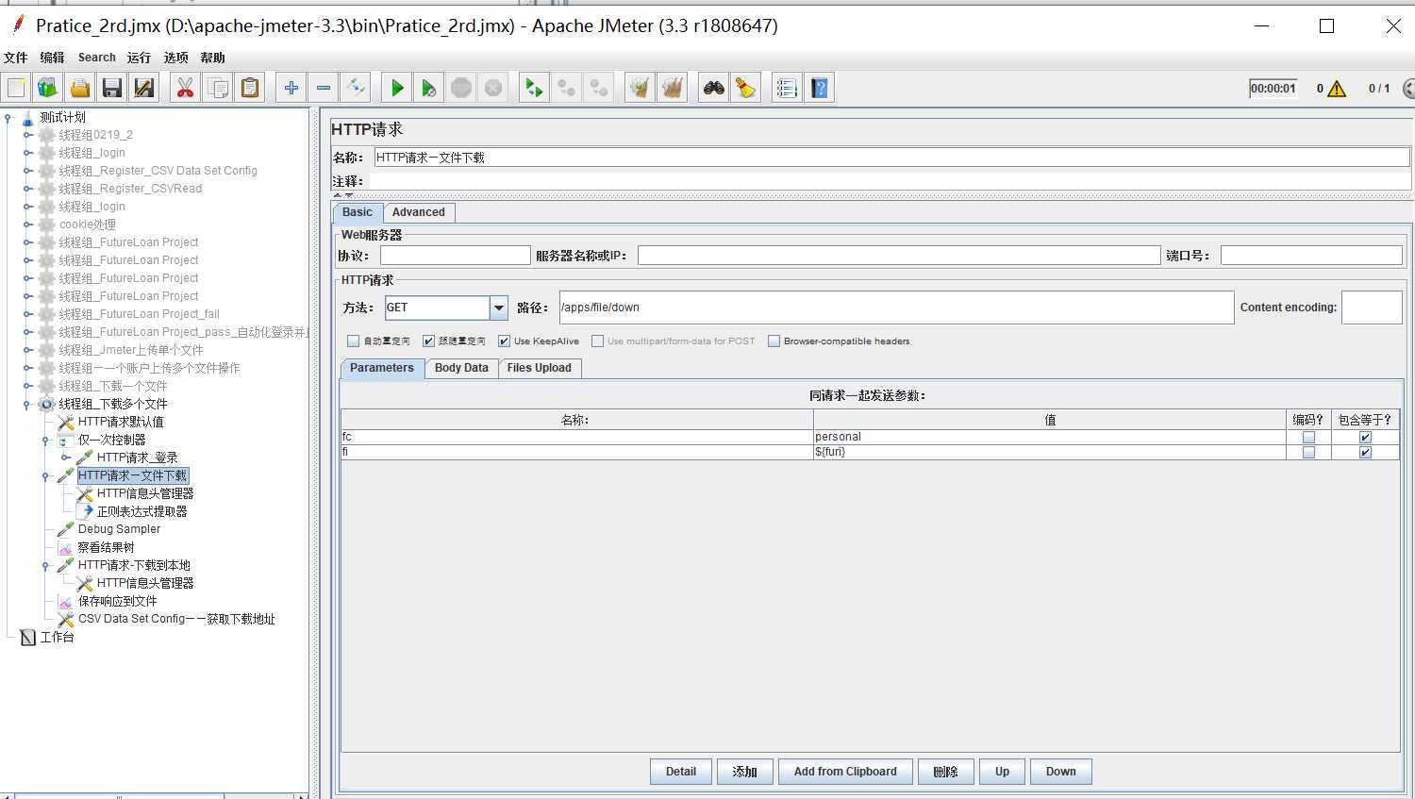Uncheck the 跟随重定向 checkbox
This screenshot has height=799, width=1415.
point(429,341)
